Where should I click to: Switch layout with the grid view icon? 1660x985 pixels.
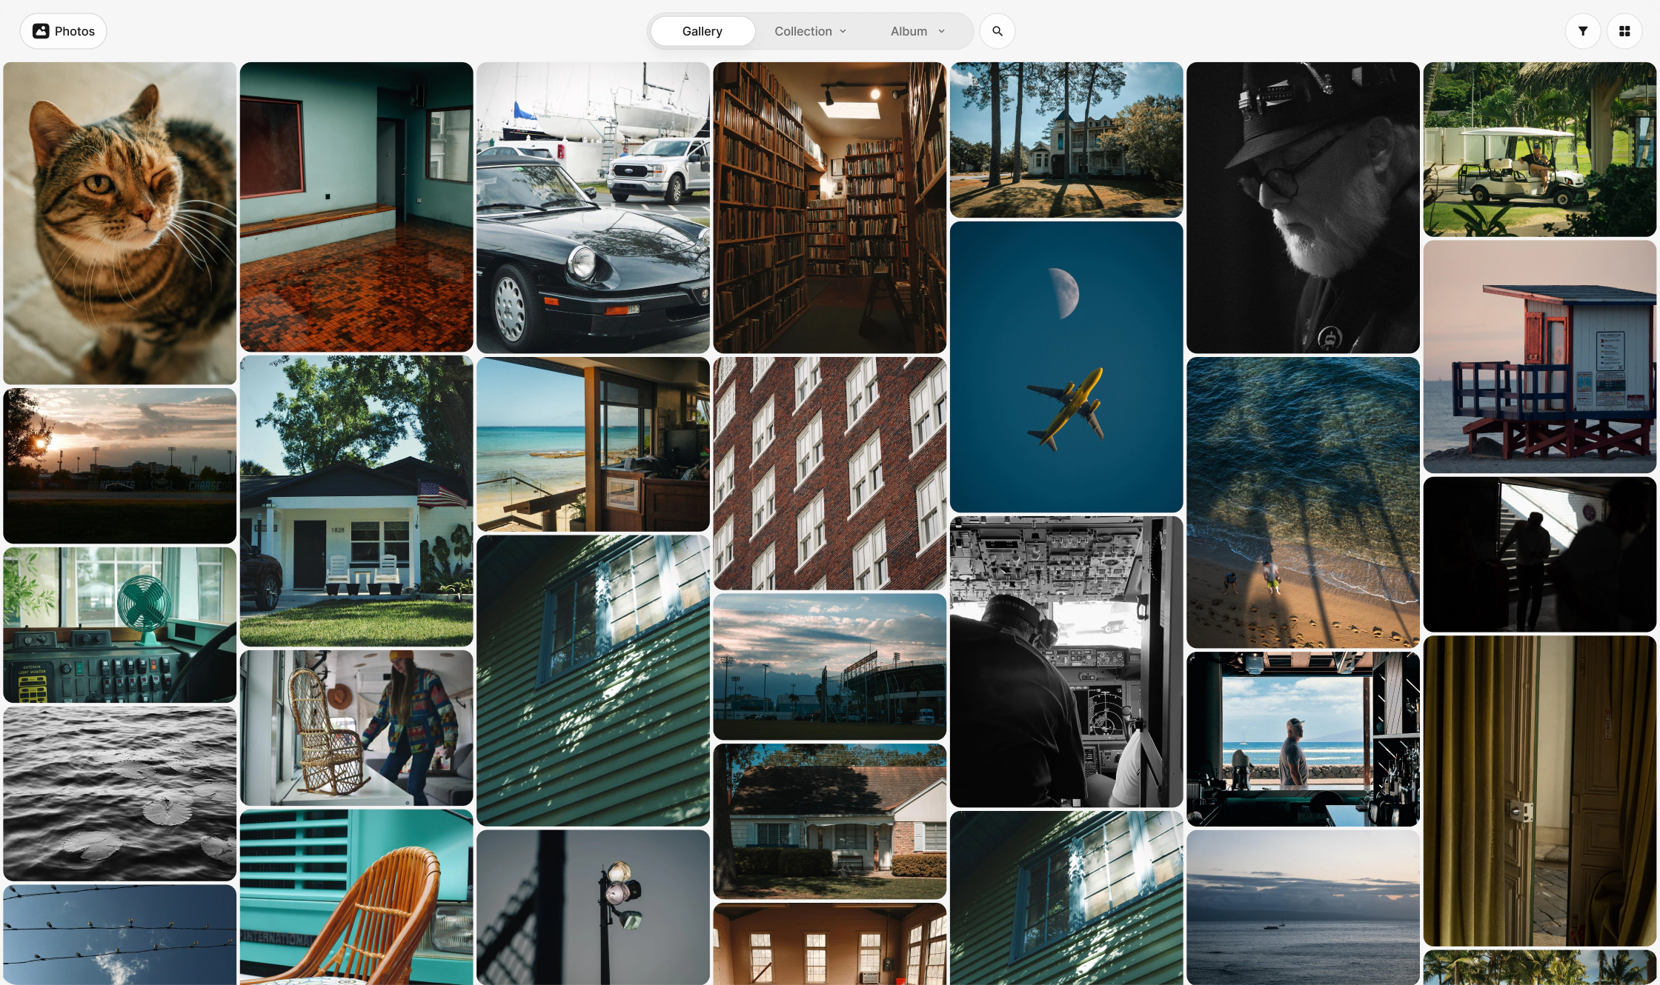pyautogui.click(x=1624, y=31)
